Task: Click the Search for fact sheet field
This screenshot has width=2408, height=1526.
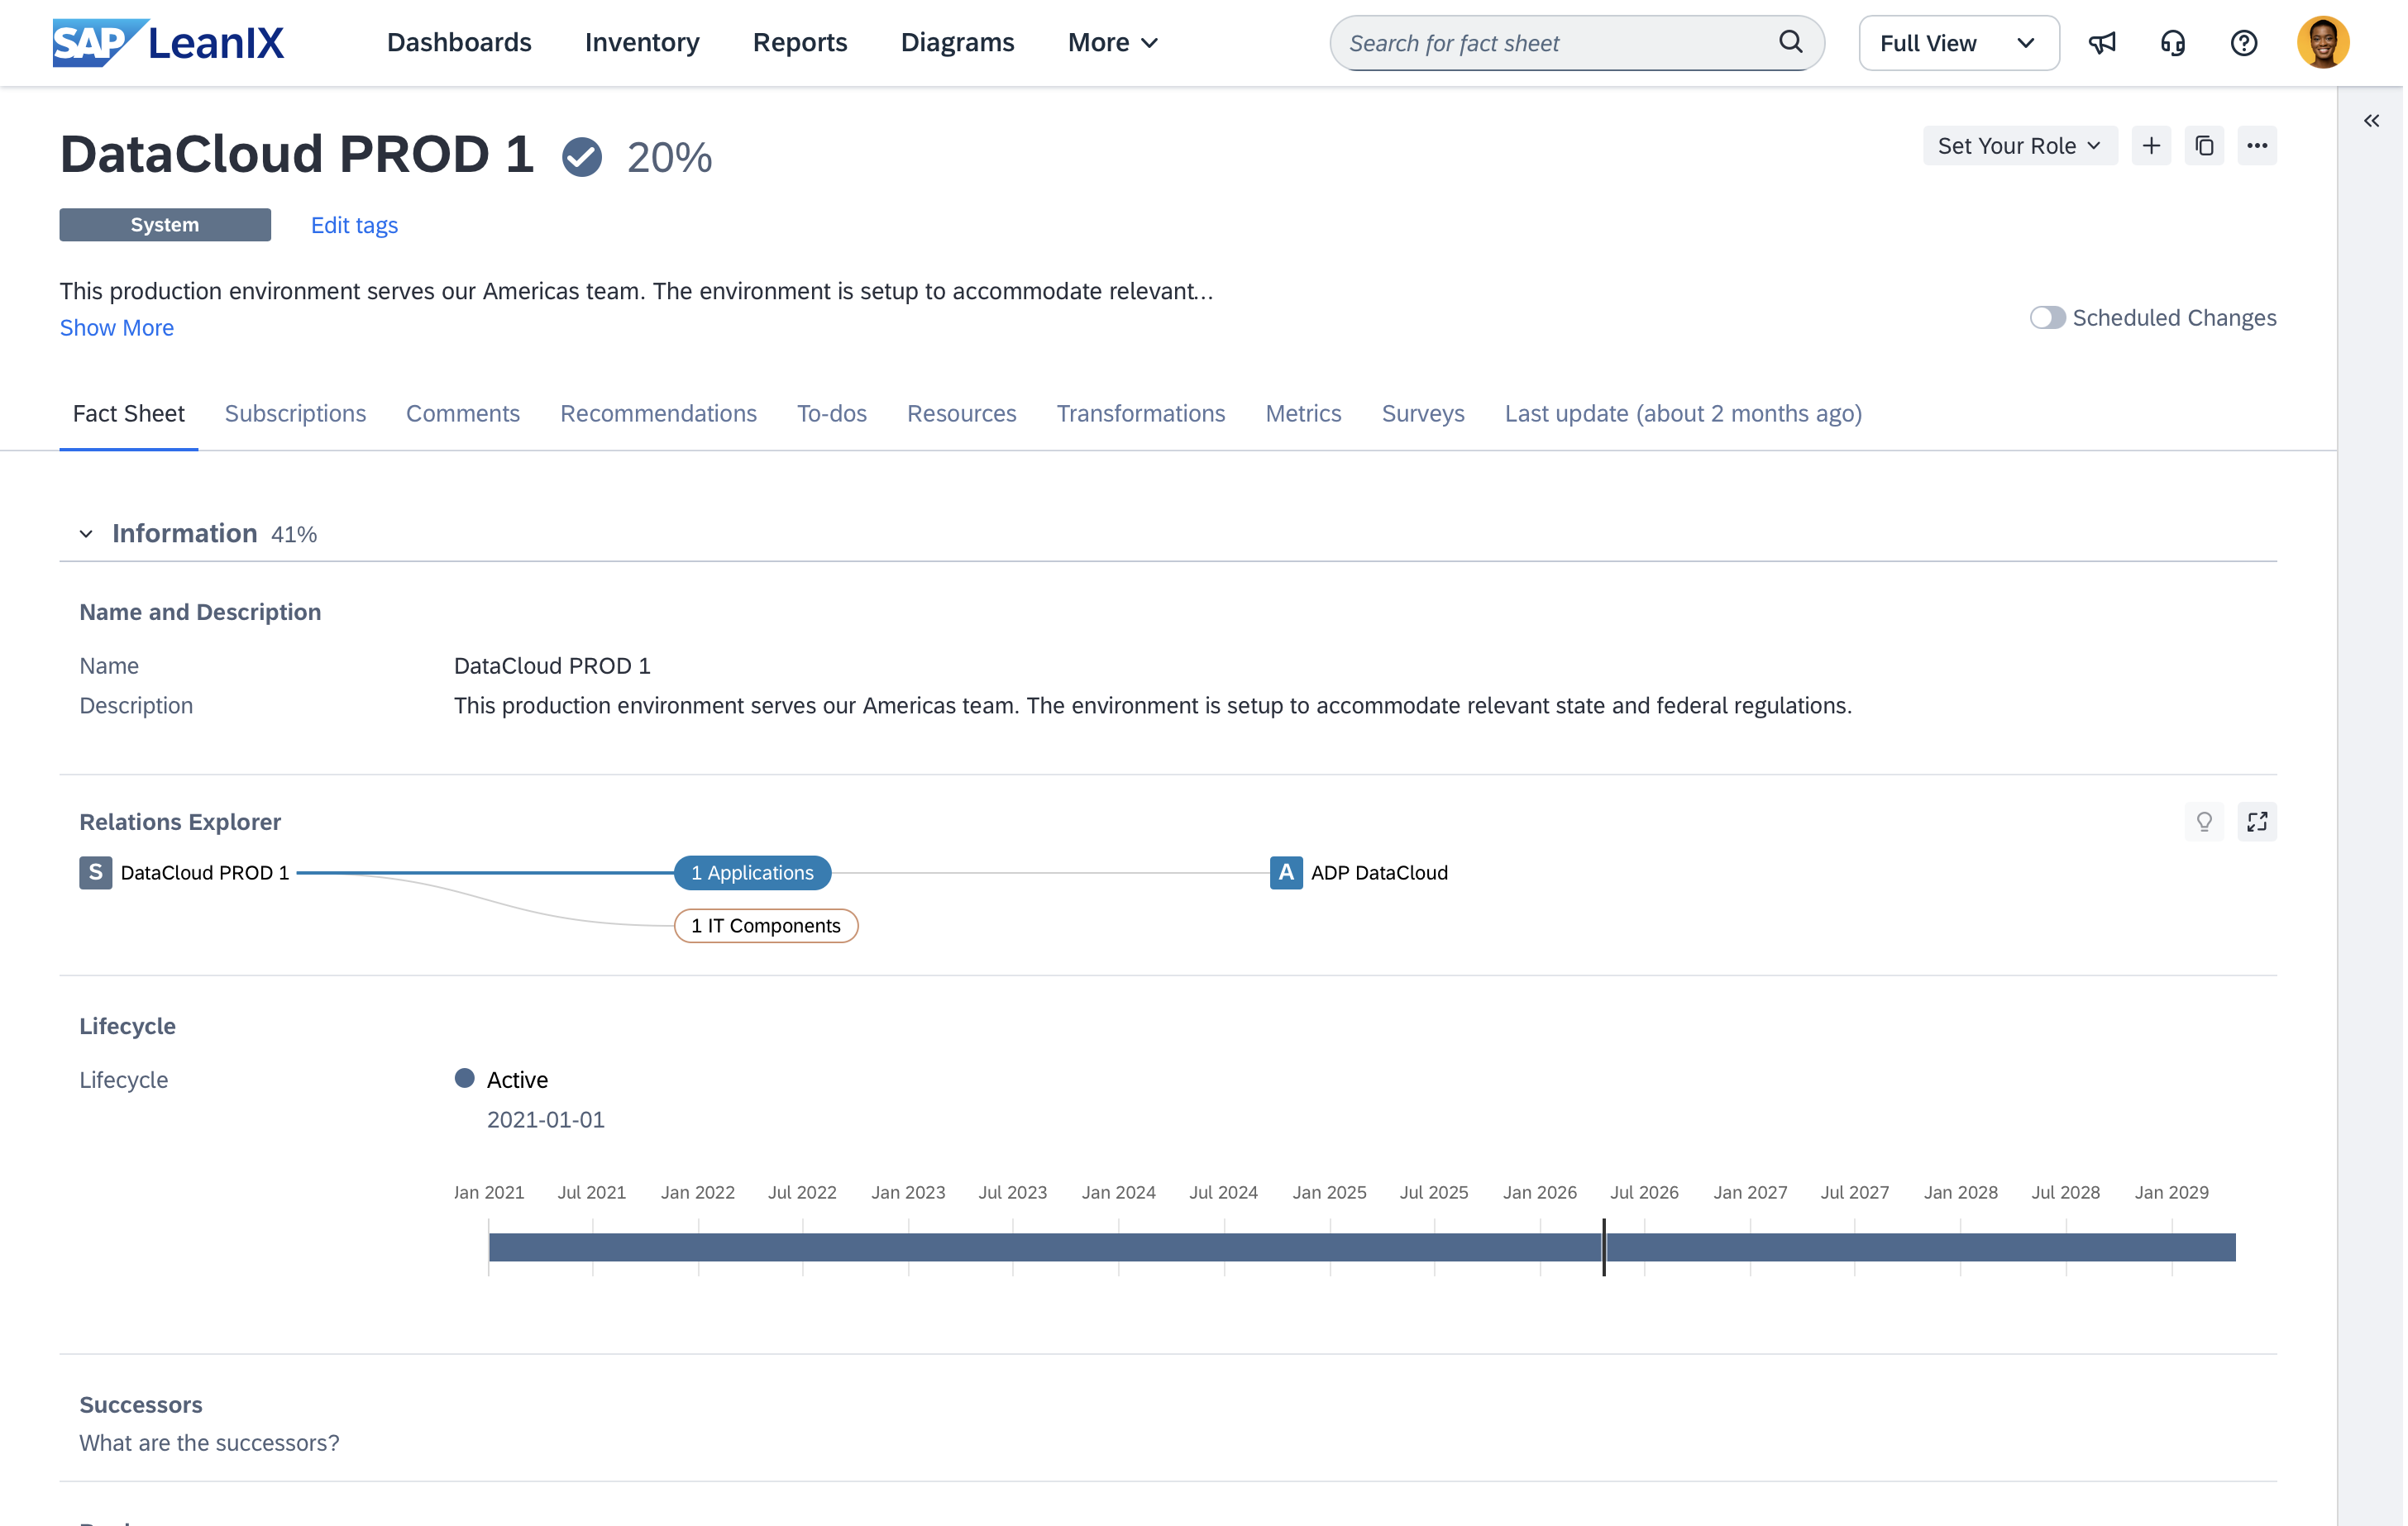Action: (1577, 43)
